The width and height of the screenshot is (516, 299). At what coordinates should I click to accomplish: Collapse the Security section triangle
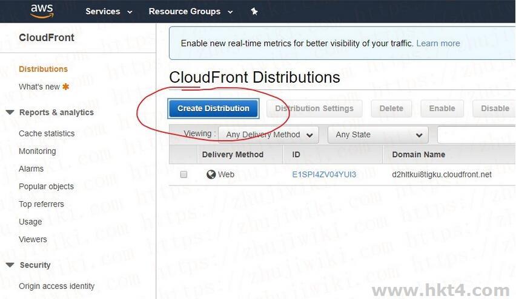click(x=10, y=265)
